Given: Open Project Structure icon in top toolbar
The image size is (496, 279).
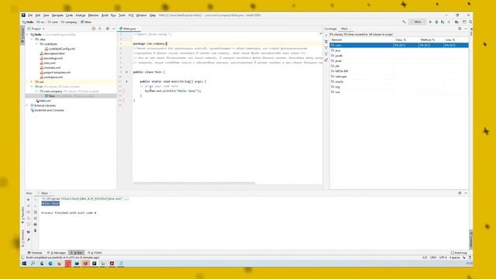Looking at the screenshot, I should (456, 22).
